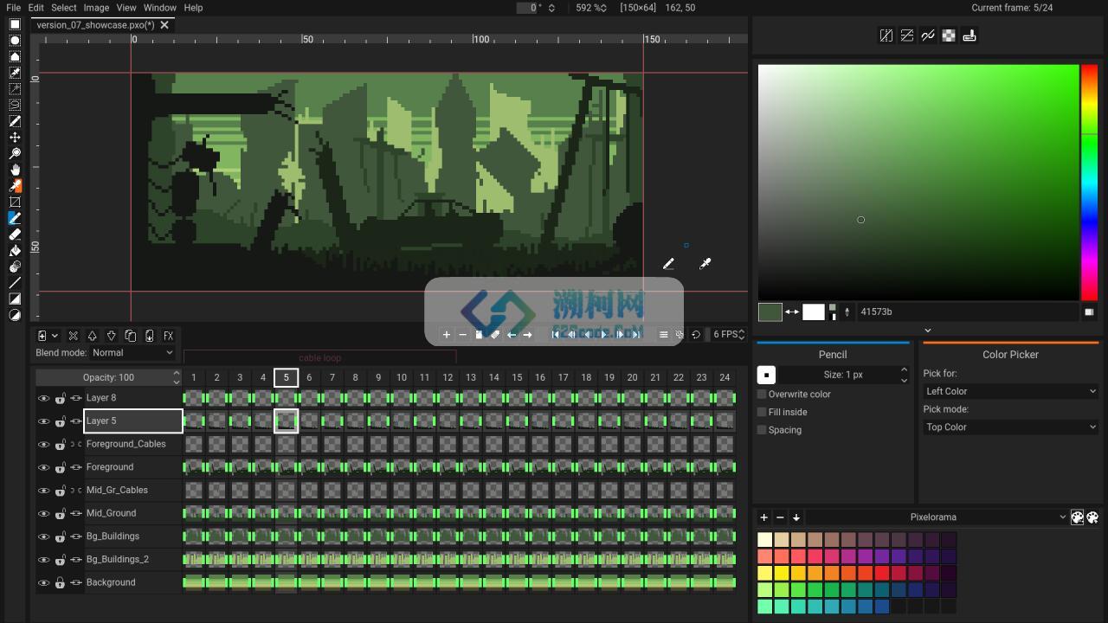Select the Bucket fill tool
Screen dimensions: 1108x623
[x=15, y=250]
